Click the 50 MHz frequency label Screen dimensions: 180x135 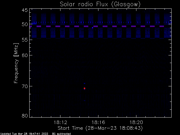pyautogui.click(x=25, y=24)
